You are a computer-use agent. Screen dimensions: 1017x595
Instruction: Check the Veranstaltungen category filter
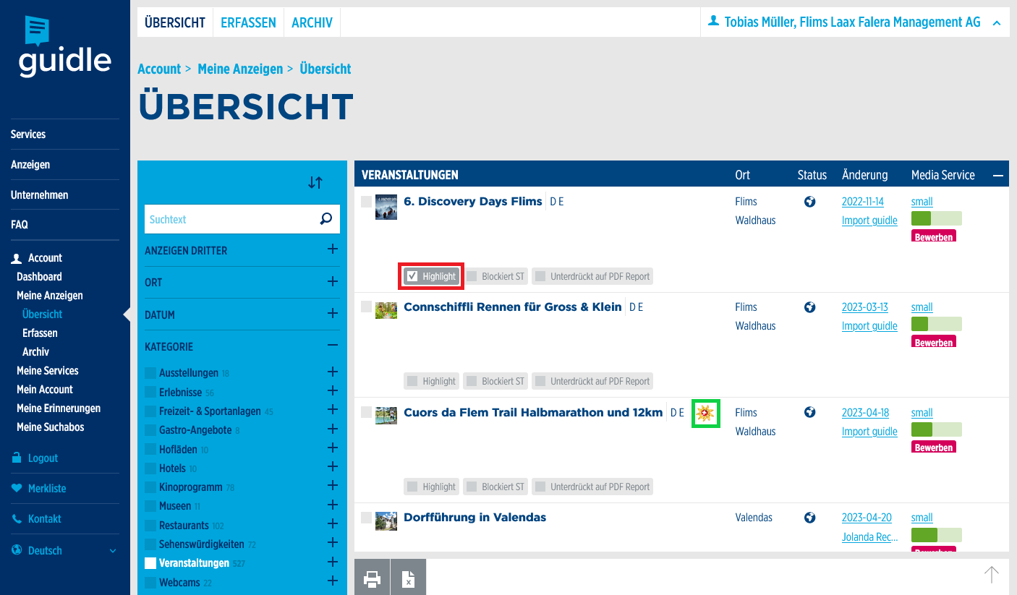click(x=150, y=563)
